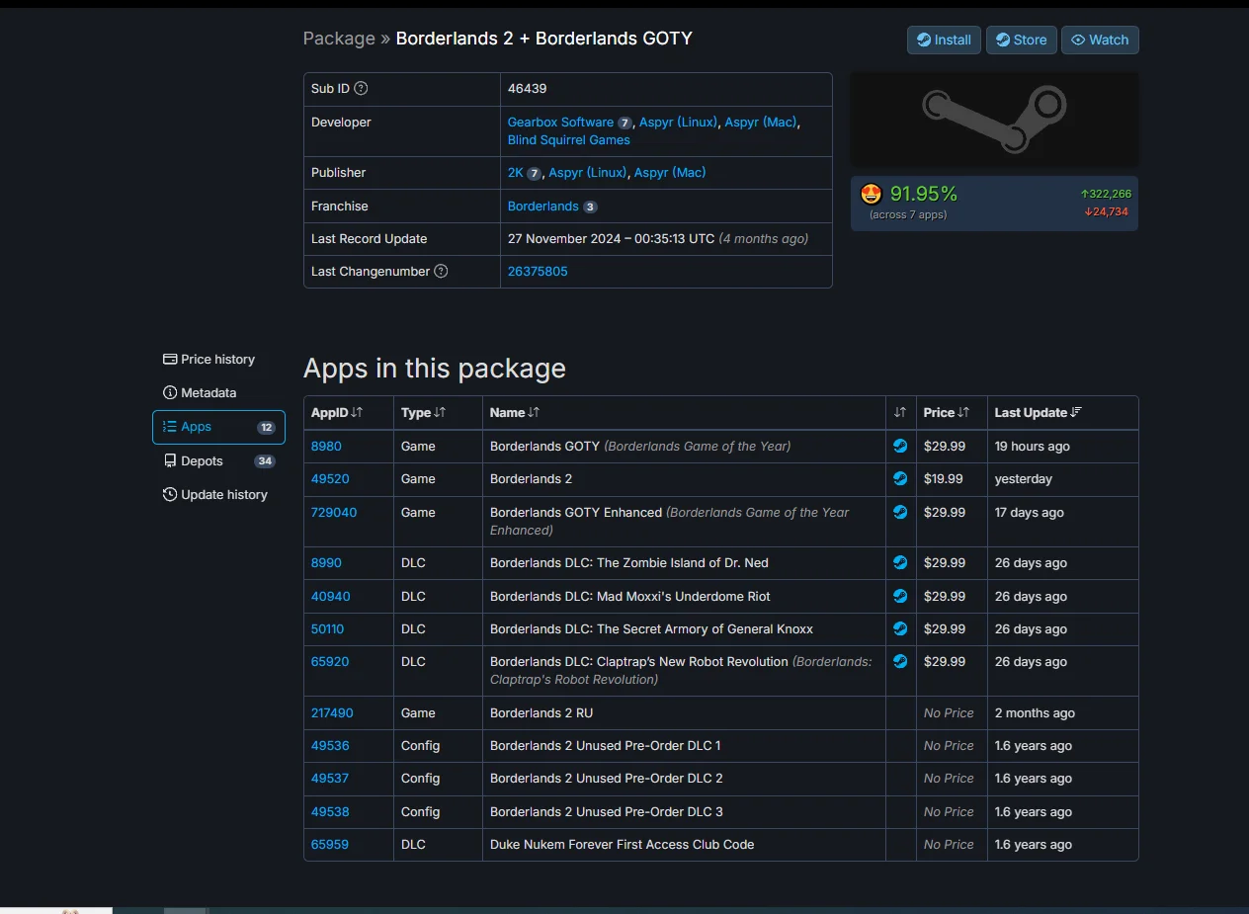
Task: Open AppID 49536 link
Action: (330, 745)
